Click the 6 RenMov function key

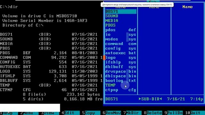click(112, 113)
